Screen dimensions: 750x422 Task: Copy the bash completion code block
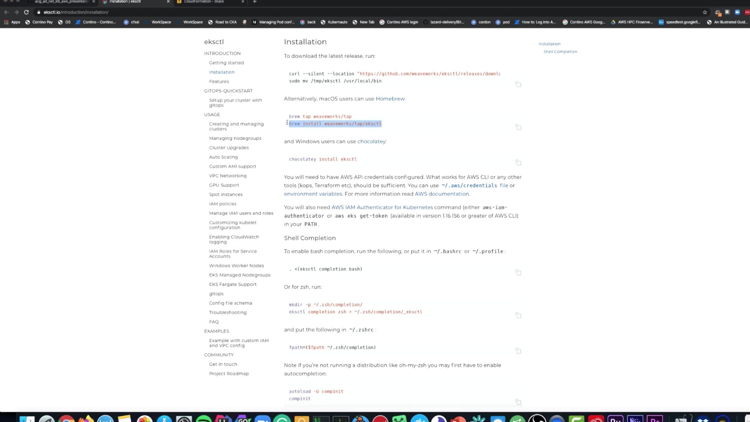(x=518, y=272)
